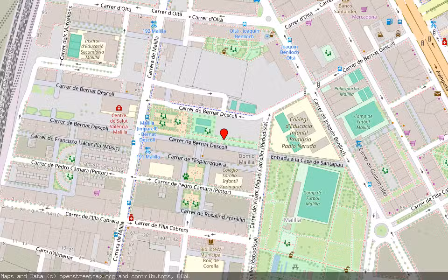Select cart icon below Carrer de Pedro Cámara west
This screenshot has height=280, width=448.
[97, 193]
